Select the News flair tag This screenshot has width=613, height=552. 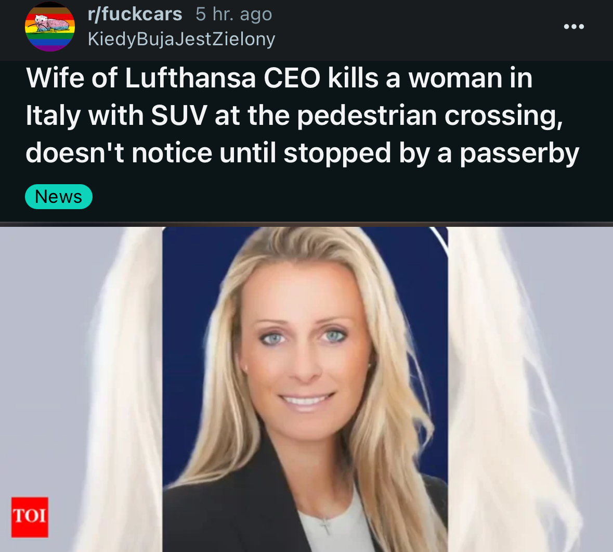[x=59, y=196]
